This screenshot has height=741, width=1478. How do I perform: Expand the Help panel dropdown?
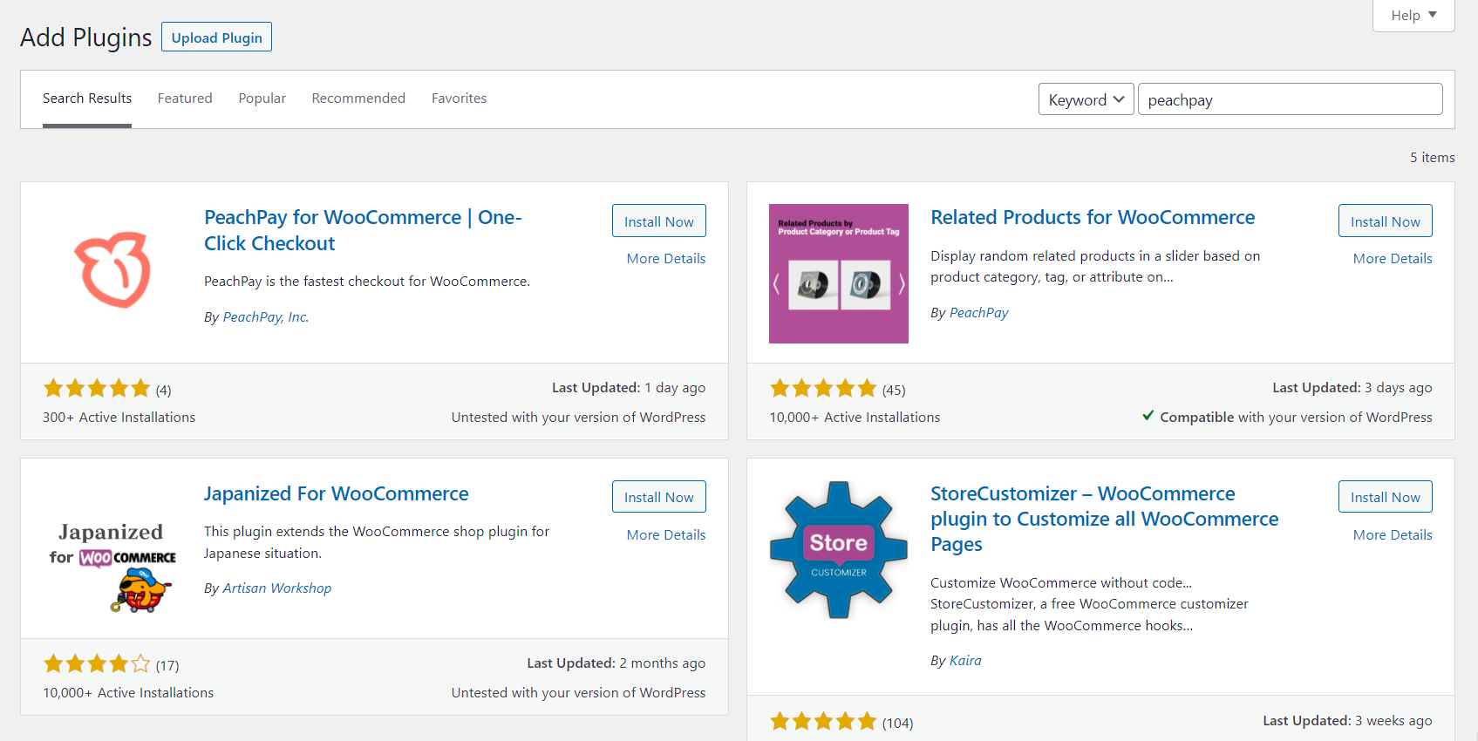click(x=1413, y=15)
